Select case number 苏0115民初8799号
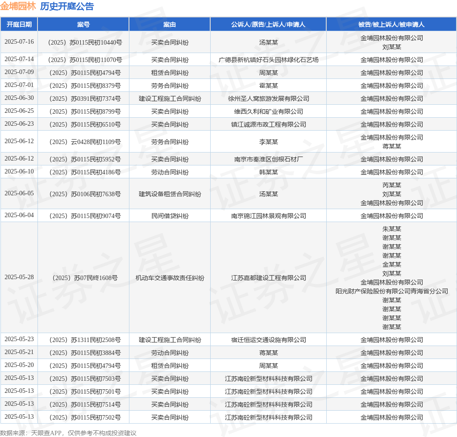 click(x=85, y=112)
